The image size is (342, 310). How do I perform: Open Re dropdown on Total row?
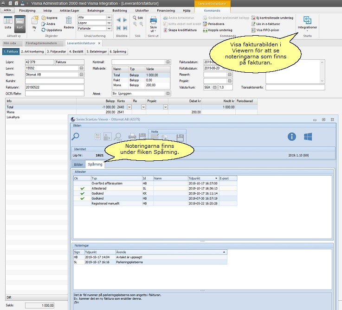click(x=143, y=107)
